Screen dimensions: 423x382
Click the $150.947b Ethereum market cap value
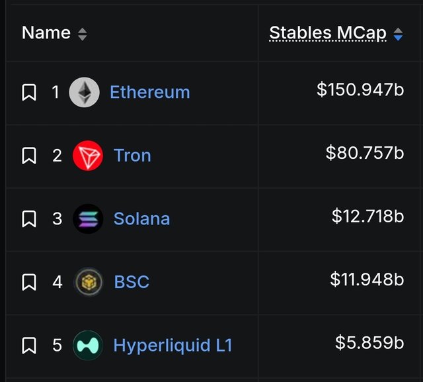pyautogui.click(x=360, y=89)
